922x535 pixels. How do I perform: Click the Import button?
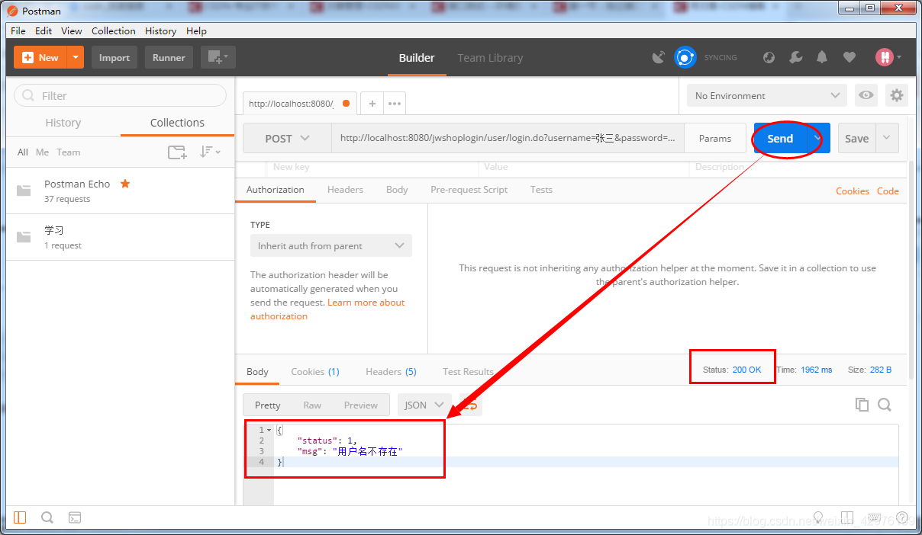coord(114,57)
